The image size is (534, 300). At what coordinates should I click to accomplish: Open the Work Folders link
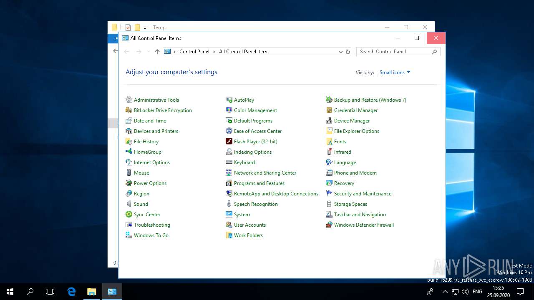[x=248, y=235]
